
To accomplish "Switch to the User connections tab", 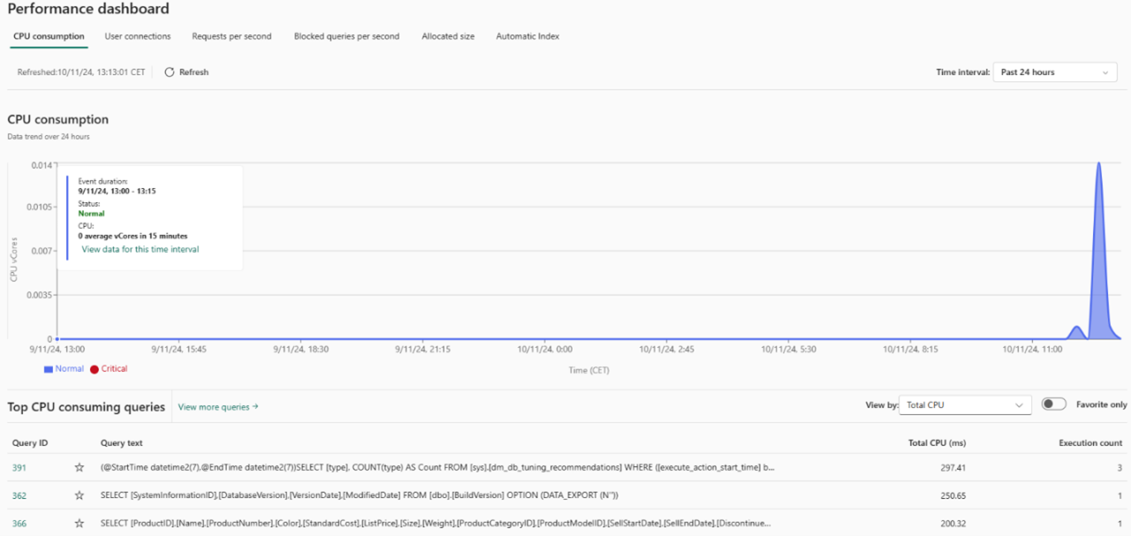I will [137, 36].
